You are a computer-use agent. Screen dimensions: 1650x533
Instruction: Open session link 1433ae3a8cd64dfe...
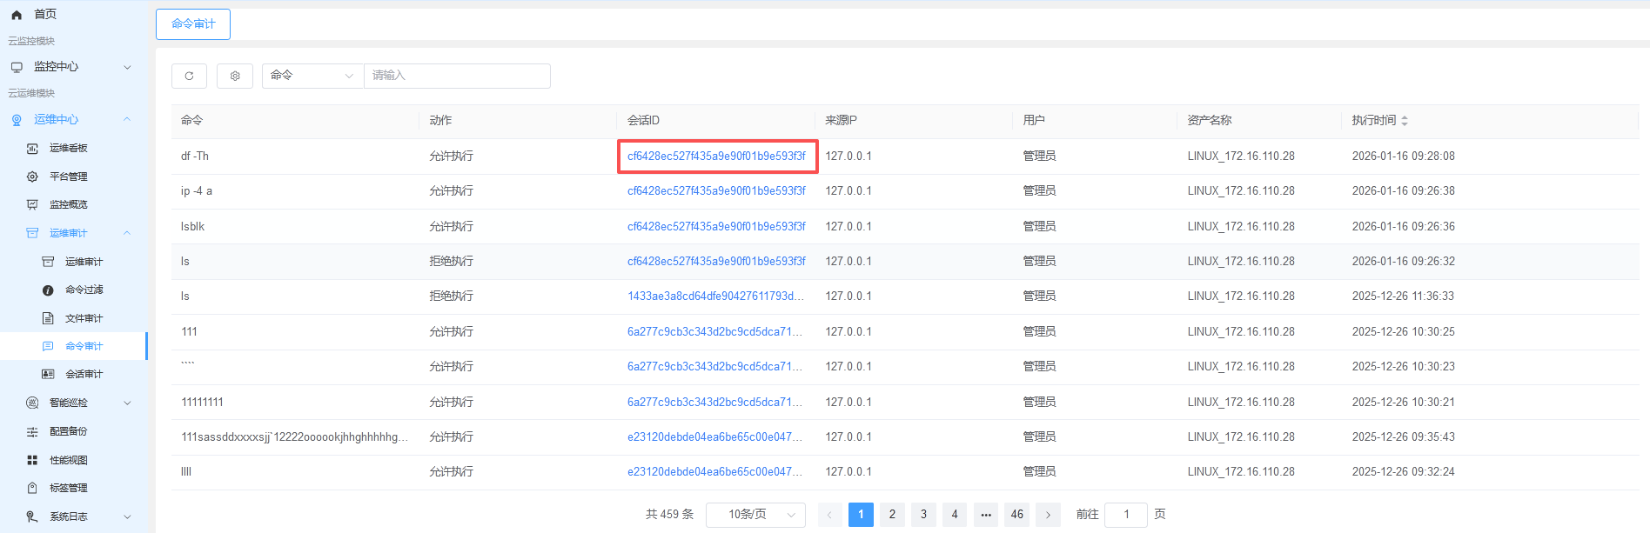(715, 296)
